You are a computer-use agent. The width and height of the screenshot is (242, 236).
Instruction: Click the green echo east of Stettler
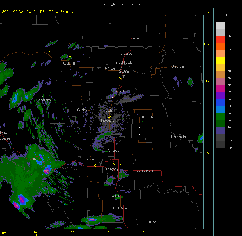(190, 82)
